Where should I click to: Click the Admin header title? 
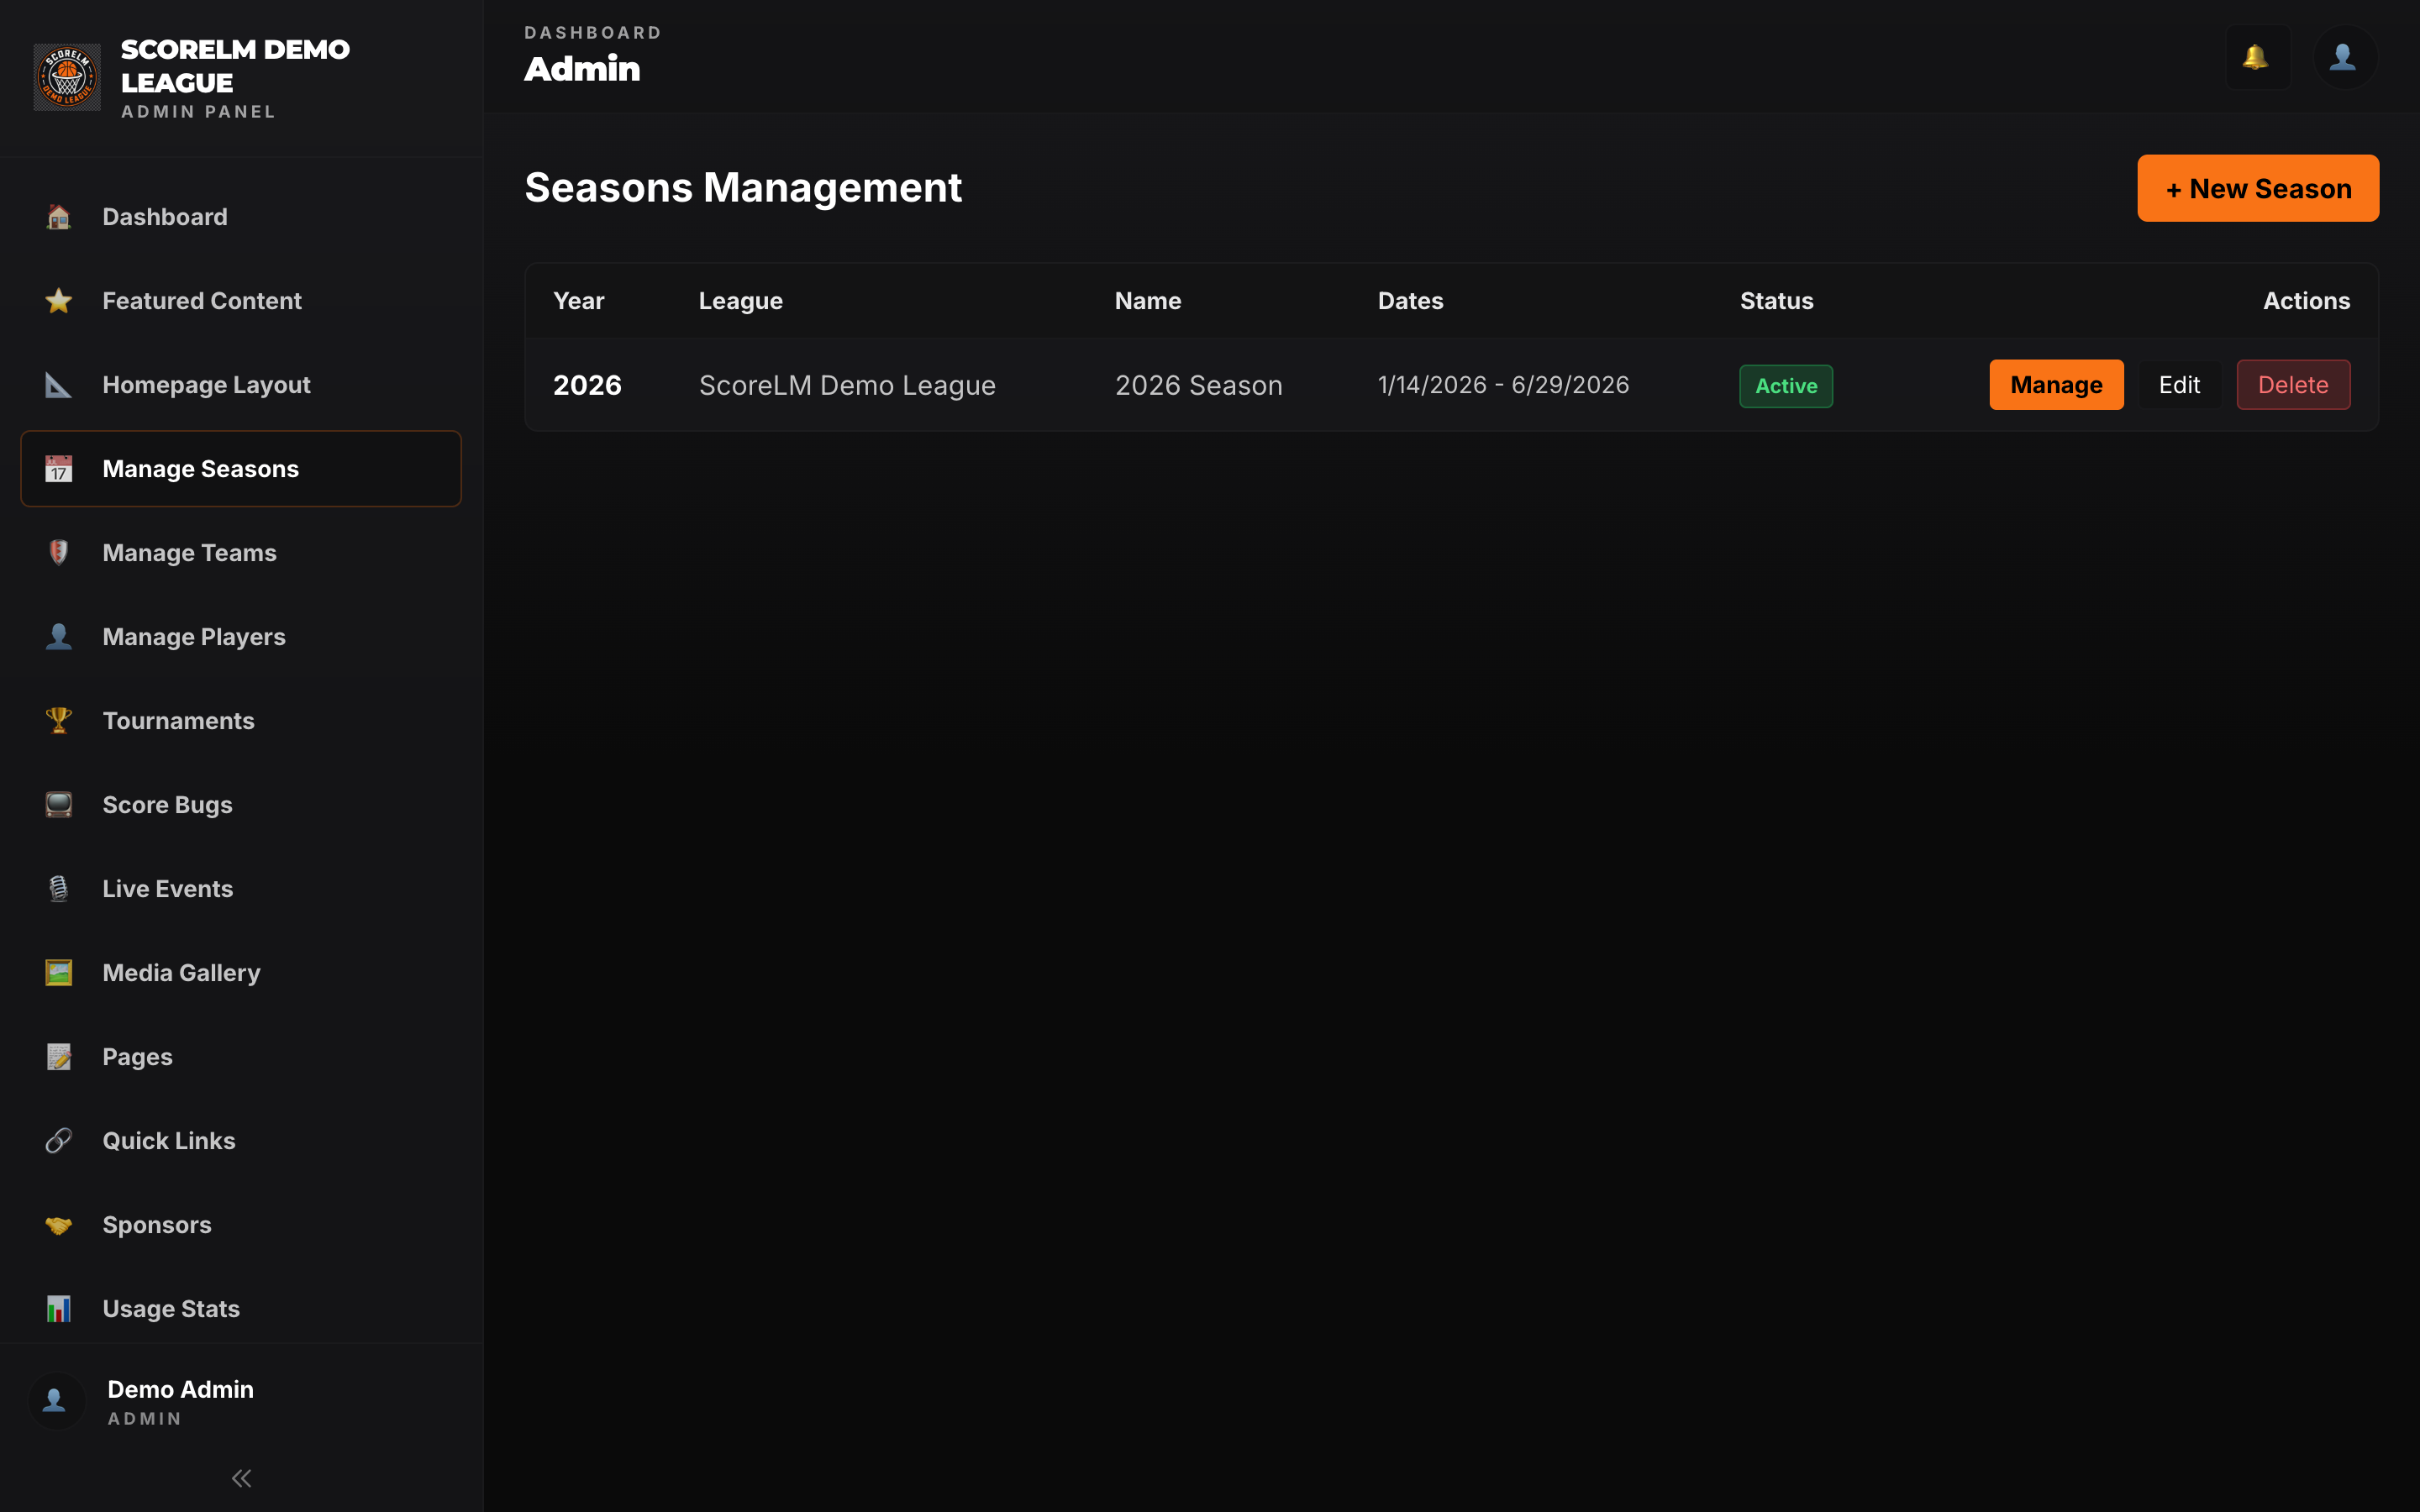pyautogui.click(x=582, y=69)
